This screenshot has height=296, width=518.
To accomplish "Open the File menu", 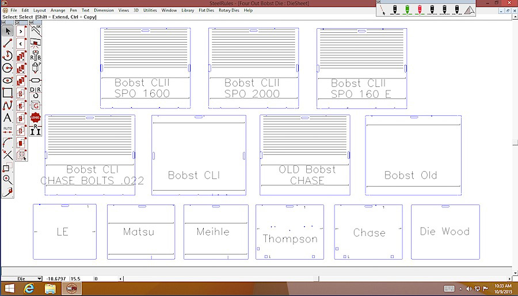I will [x=14, y=10].
